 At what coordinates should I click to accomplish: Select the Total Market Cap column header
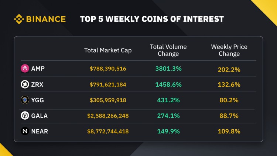point(108,50)
